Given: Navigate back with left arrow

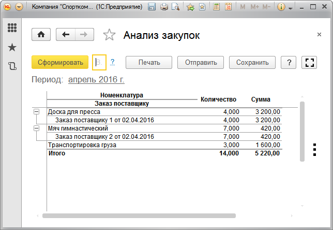Looking at the screenshot, I should pyautogui.click(x=66, y=35).
